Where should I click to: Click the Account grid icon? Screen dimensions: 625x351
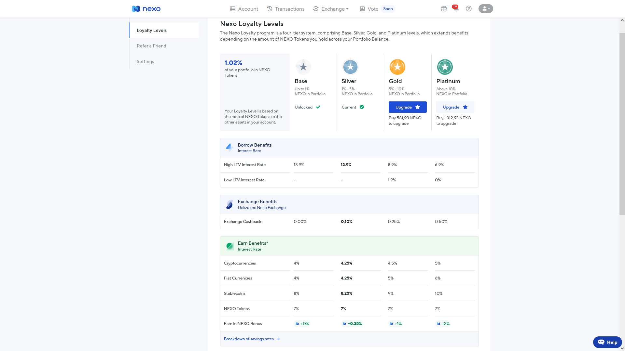point(232,9)
